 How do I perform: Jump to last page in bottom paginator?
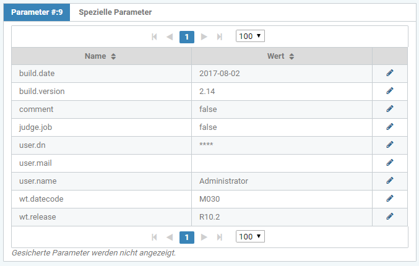220,238
